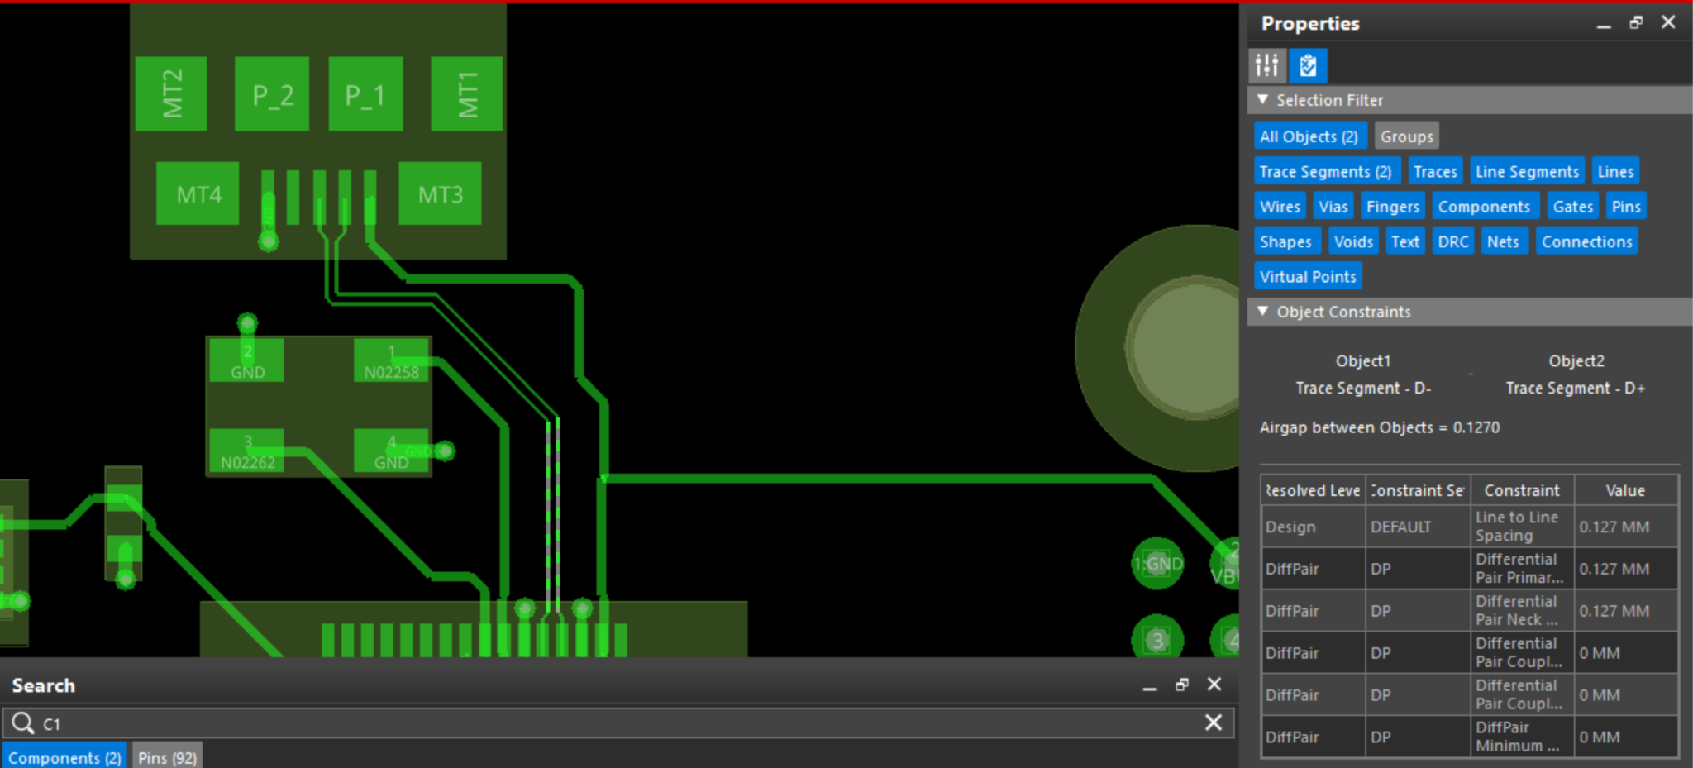Select the constraints clipboard icon

(1307, 65)
